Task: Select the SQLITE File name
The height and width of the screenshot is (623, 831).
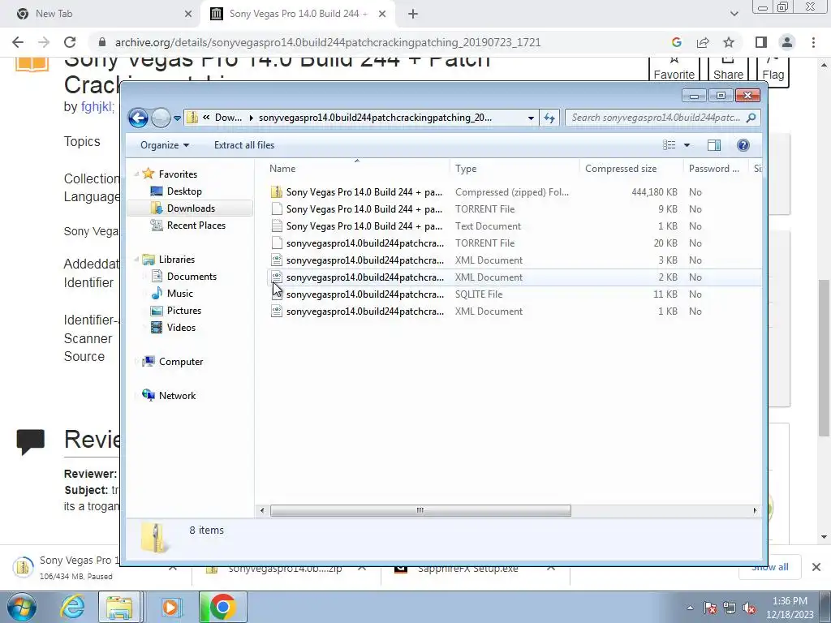Action: 365,294
